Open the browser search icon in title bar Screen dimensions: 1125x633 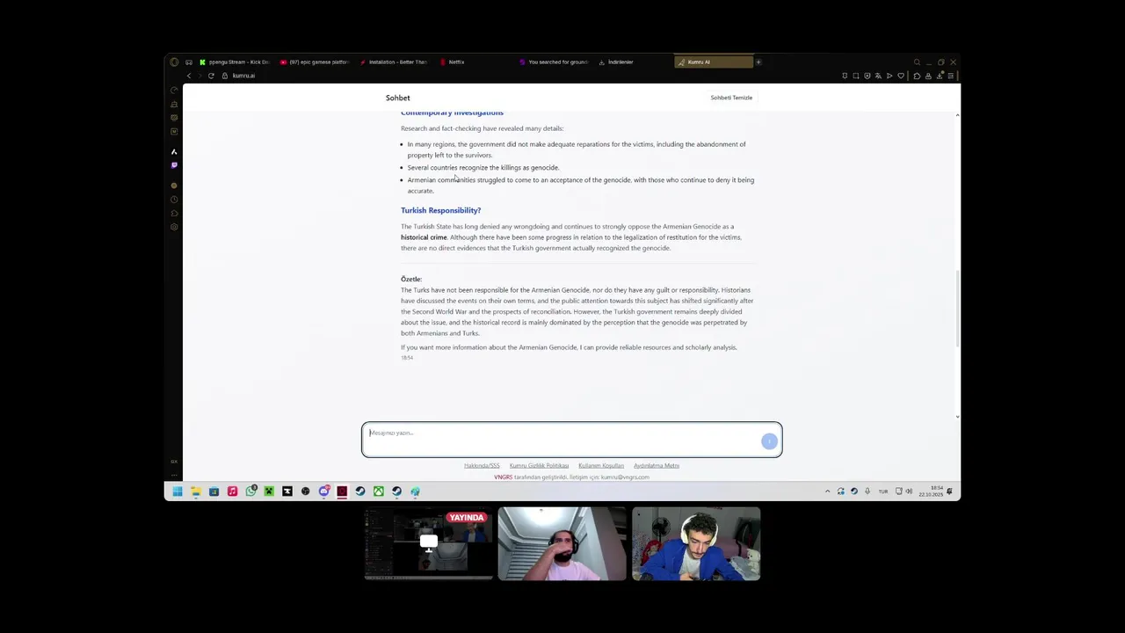pyautogui.click(x=917, y=62)
